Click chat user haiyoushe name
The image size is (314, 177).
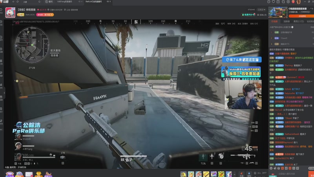pos(290,93)
